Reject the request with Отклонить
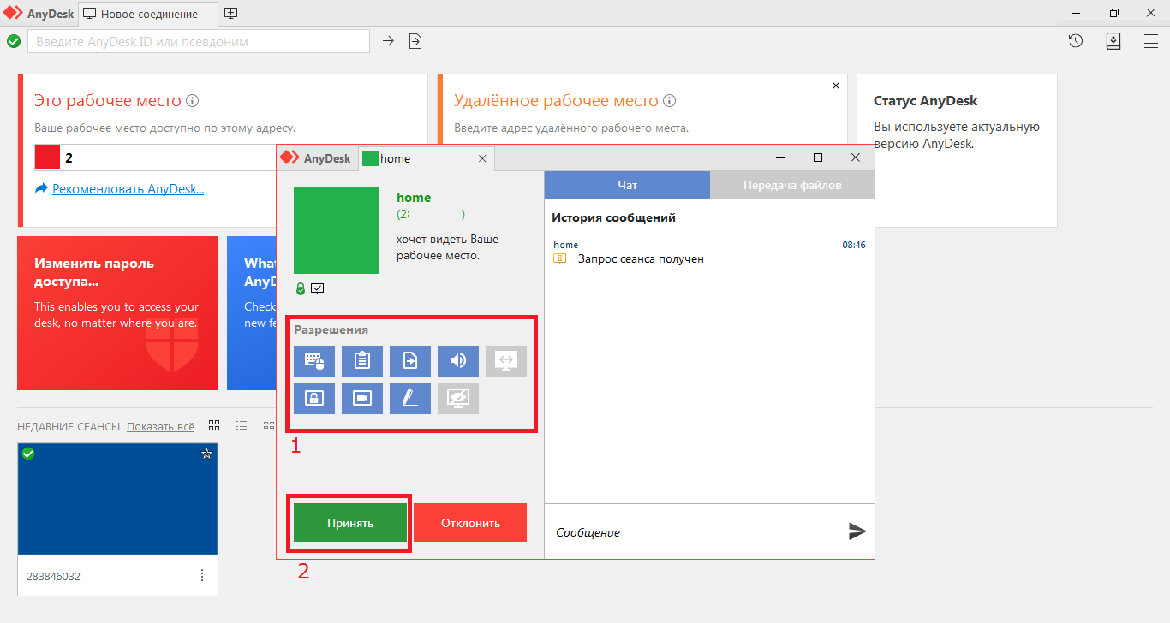The image size is (1170, 623). click(470, 522)
